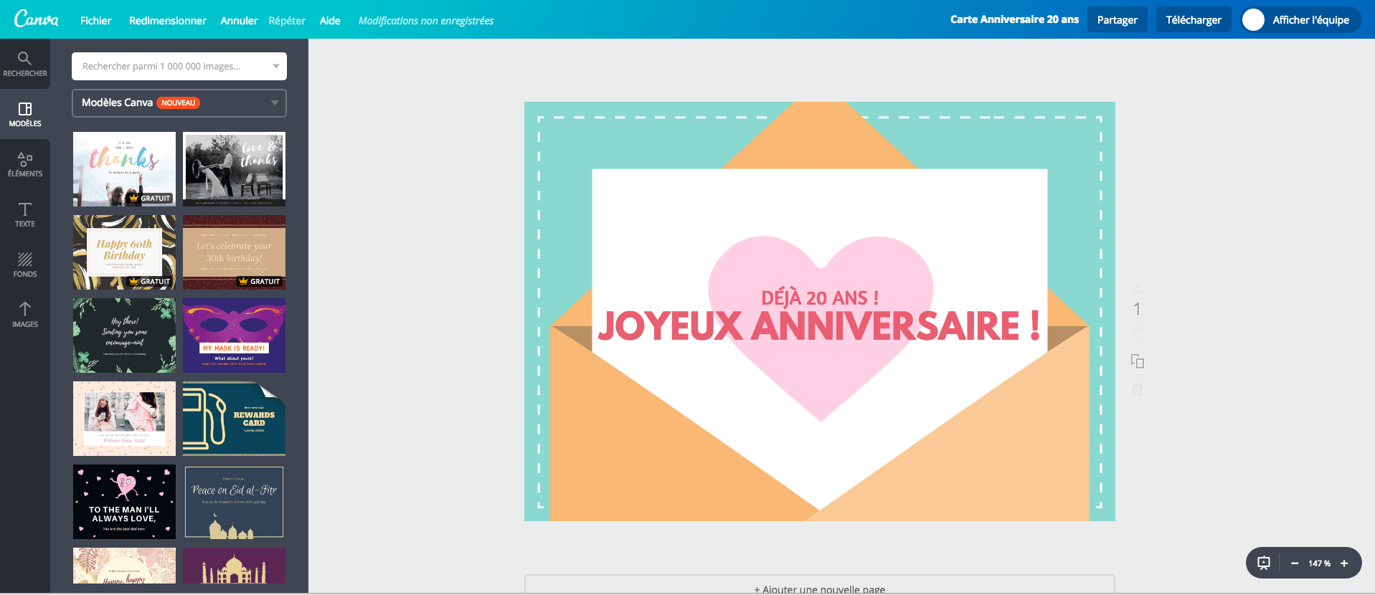The height and width of the screenshot is (595, 1375).
Task: Select the Modèles sidebar tab
Action: [x=25, y=114]
